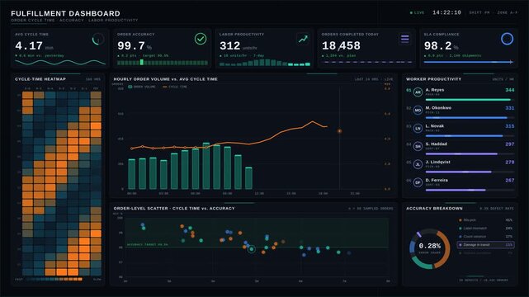Screen dimensions: 529x297
Task: Select the Mis-pick legend row
Action: pos(486,220)
